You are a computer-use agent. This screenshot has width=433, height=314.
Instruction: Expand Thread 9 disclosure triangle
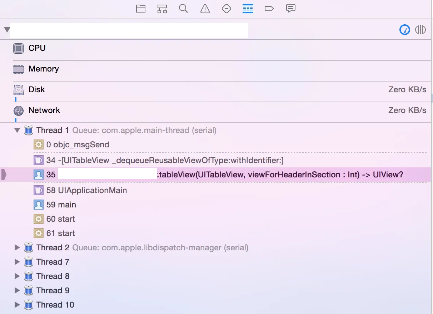pyautogui.click(x=17, y=290)
